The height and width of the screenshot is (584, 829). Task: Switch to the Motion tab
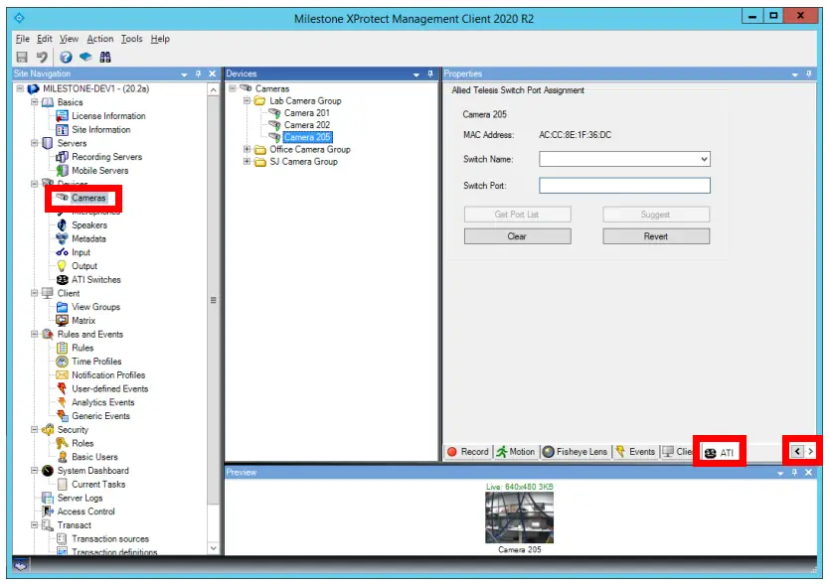coord(516,452)
